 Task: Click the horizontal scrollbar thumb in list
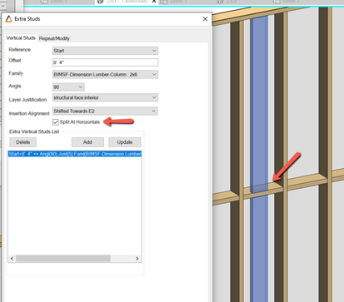63,259
